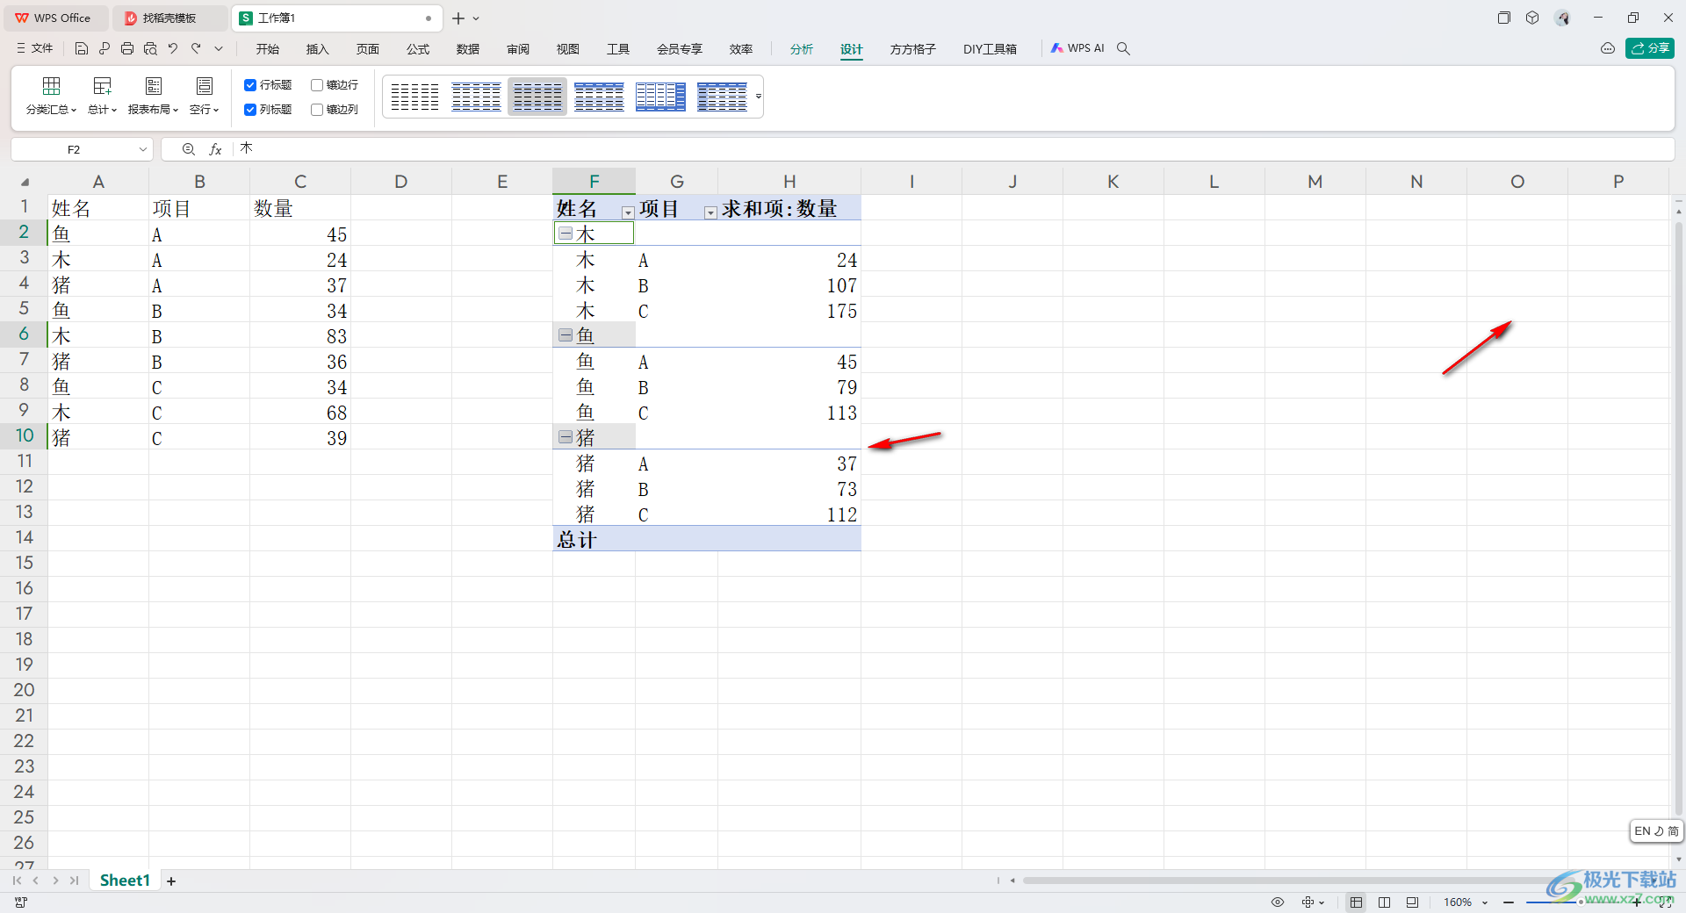Open the 文件 file menu

click(x=35, y=49)
